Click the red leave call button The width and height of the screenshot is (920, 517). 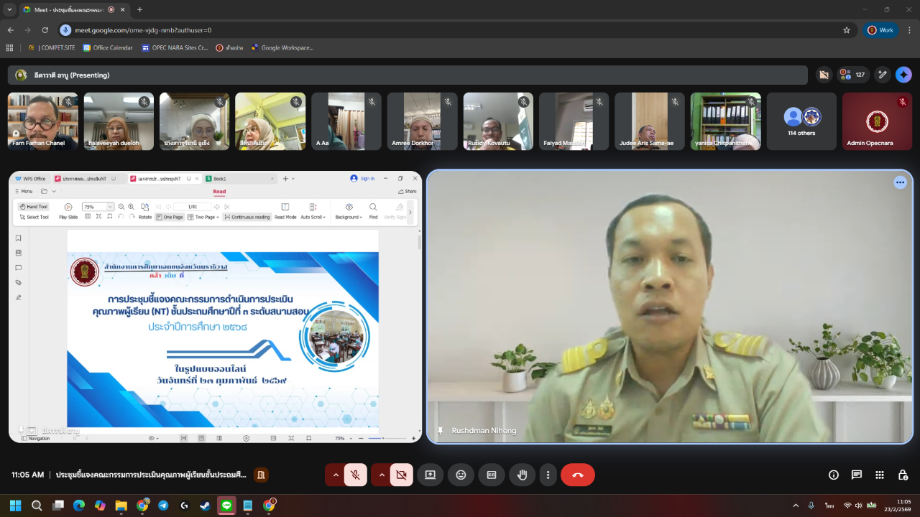[x=578, y=475]
